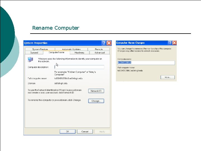Click Cancel in System Properties
Screen dimensions: 201x151
pos(85,131)
